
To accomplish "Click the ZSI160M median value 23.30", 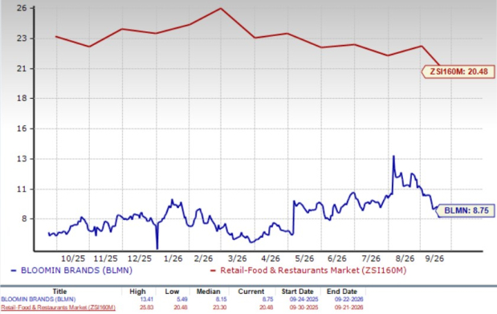I will [x=220, y=308].
